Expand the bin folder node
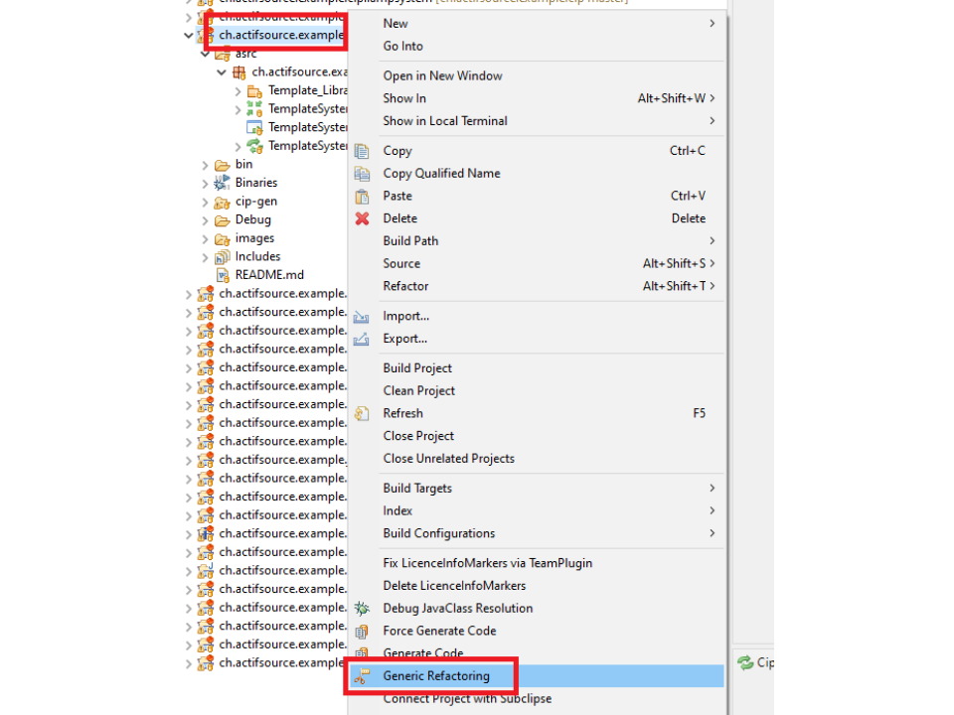Screen dimensions: 954x715 (x=206, y=165)
